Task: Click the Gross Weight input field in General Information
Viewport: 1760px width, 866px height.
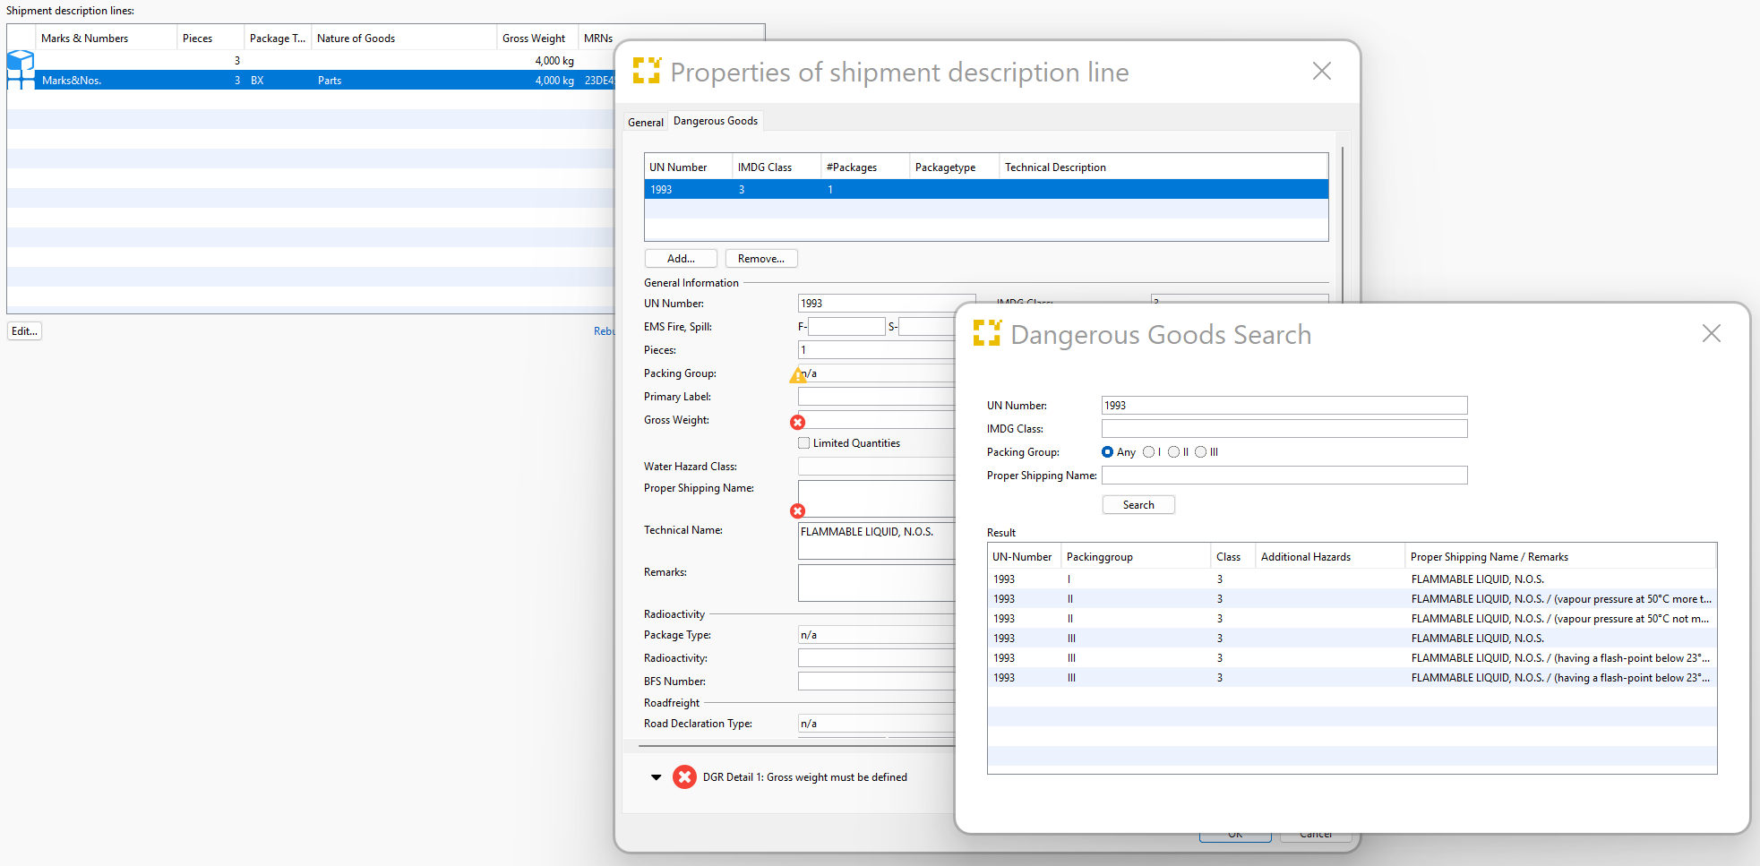Action: click(876, 420)
